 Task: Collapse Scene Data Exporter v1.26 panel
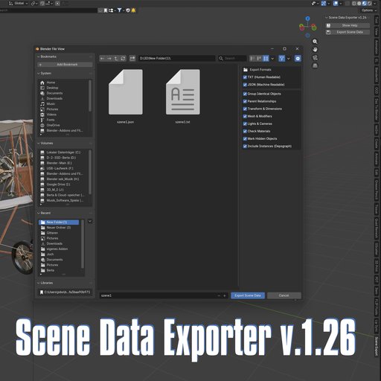tap(327, 17)
